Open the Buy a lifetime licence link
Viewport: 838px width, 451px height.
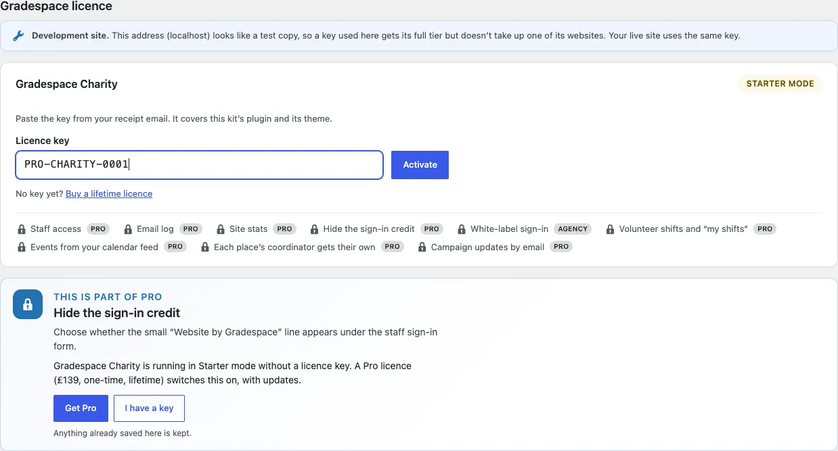pyautogui.click(x=109, y=194)
